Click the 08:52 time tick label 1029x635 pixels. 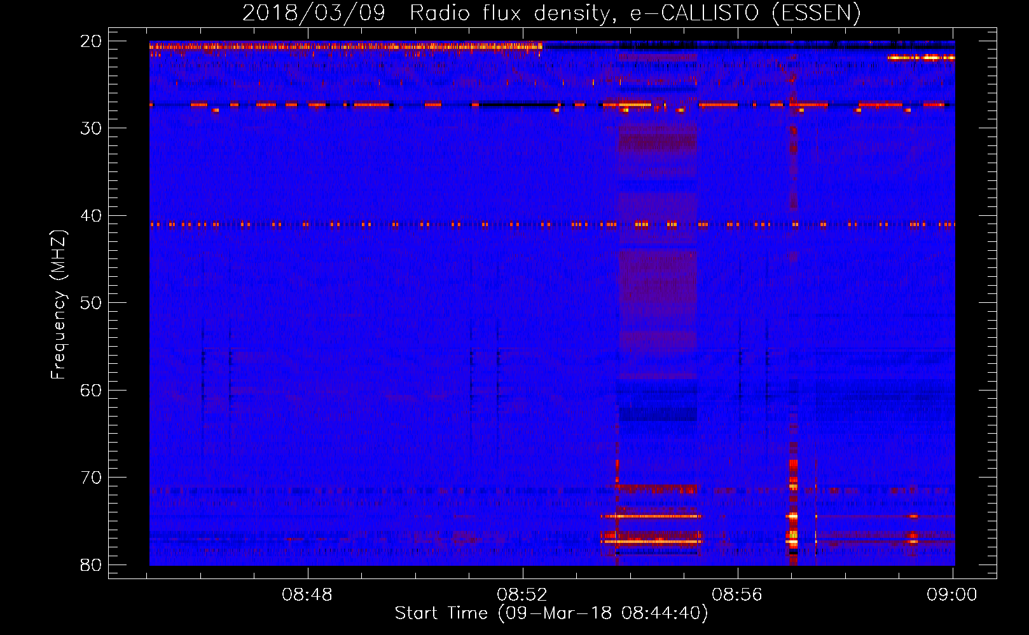click(x=522, y=595)
